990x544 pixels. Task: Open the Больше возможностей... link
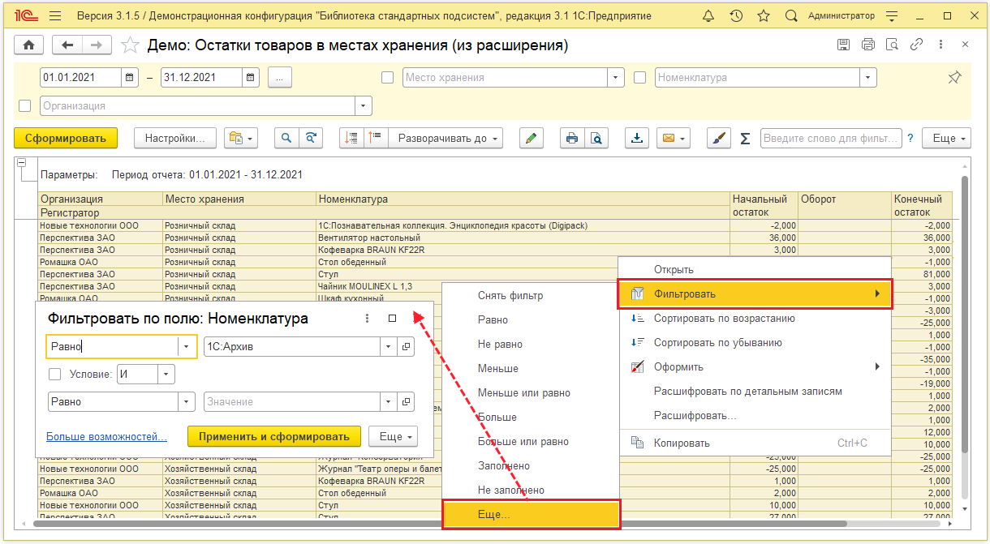pyautogui.click(x=106, y=437)
